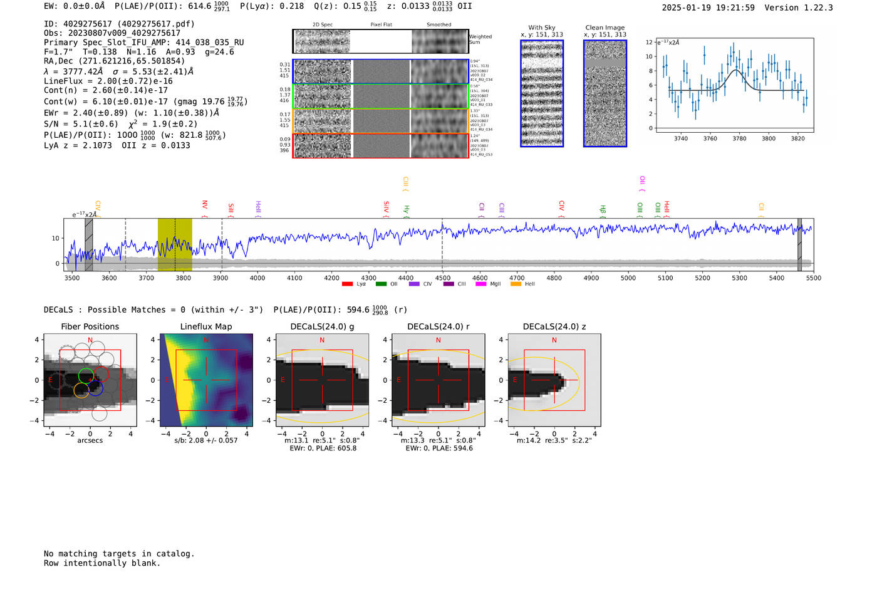Click the yellow highlighted band in the spectrum
Image resolution: width=877 pixels, height=597 pixels.
tap(175, 245)
